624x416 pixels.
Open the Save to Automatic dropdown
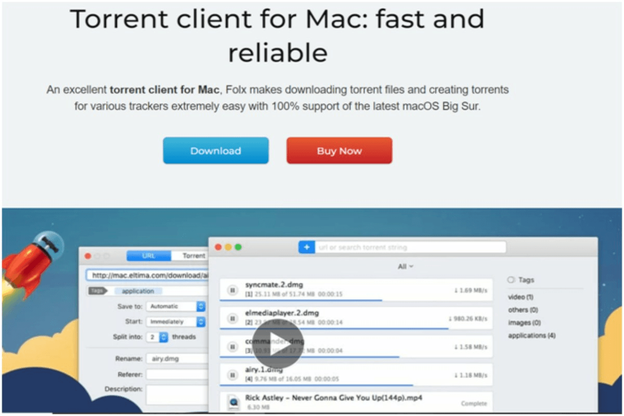coord(176,306)
